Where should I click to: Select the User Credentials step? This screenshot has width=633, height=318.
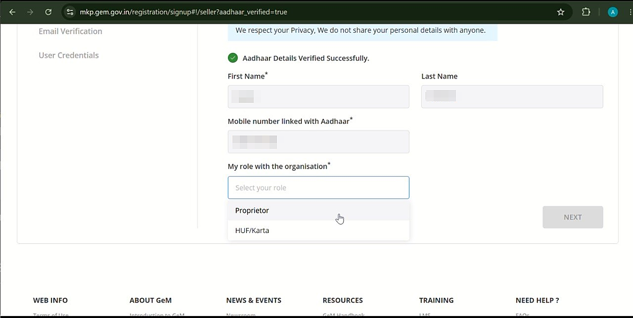(x=69, y=55)
